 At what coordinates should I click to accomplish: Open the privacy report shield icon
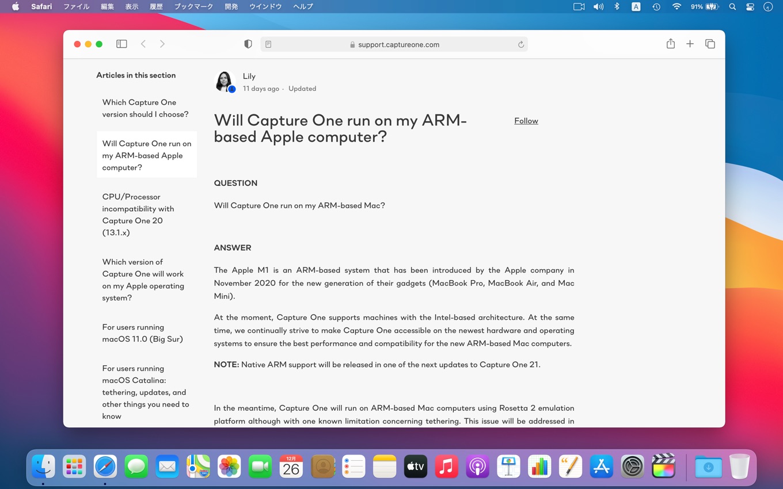click(x=248, y=44)
